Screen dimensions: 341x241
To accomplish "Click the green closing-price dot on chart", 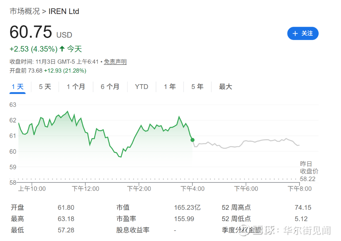I will click(192, 140).
